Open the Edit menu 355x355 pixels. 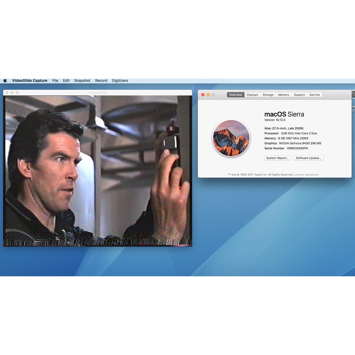pos(66,81)
